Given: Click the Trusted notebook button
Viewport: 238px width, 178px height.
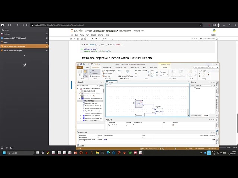Looking at the screenshot, I should point(213,35).
